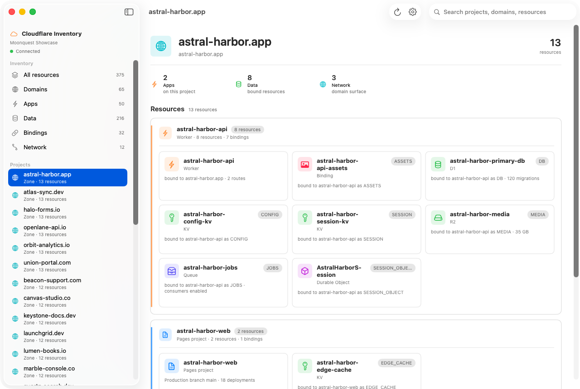This screenshot has height=389, width=580.
Task: Open launchgrid.dev project
Action: point(68,337)
